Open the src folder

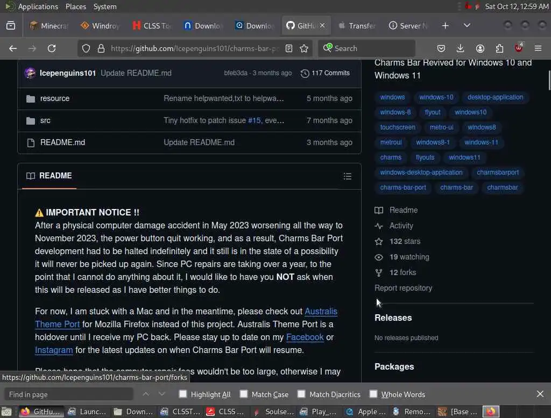pos(45,120)
